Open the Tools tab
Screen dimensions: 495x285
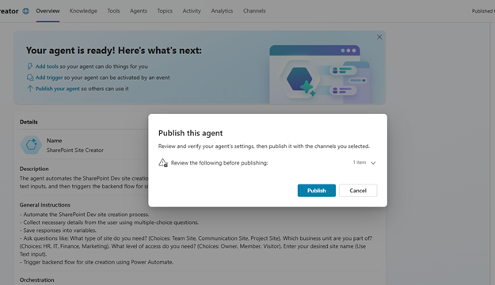(x=113, y=11)
